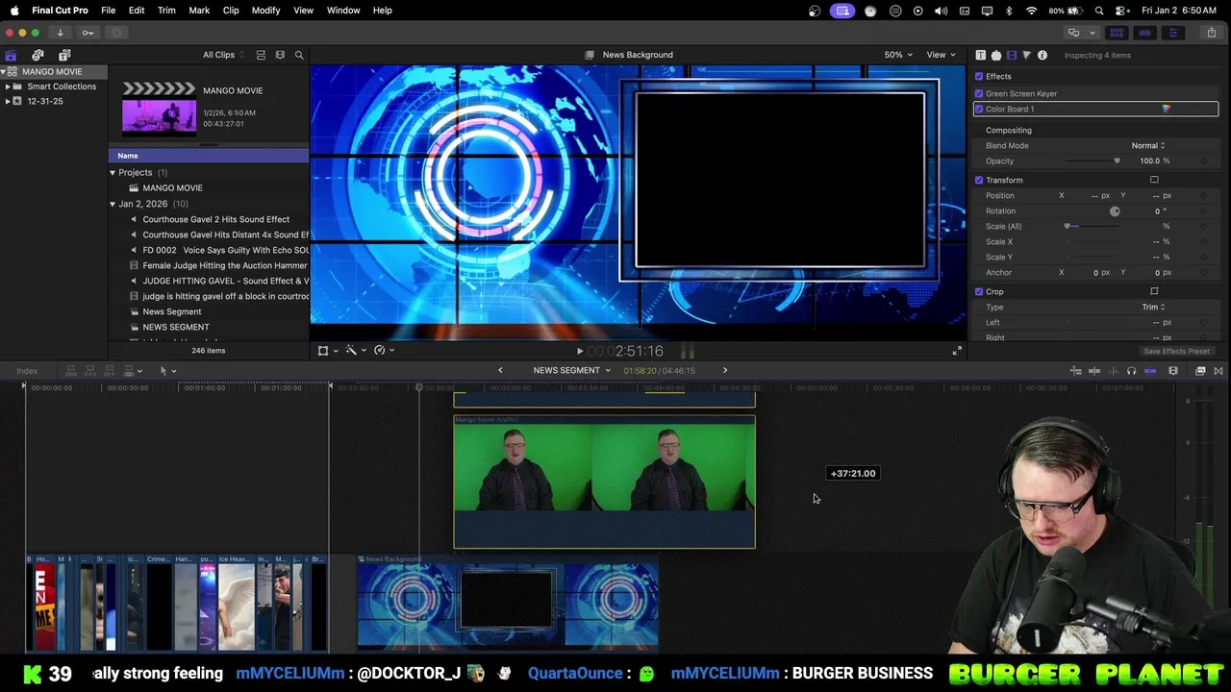Disable the Color Board 1 effect
Viewport: 1231px width, 692px height.
[979, 109]
